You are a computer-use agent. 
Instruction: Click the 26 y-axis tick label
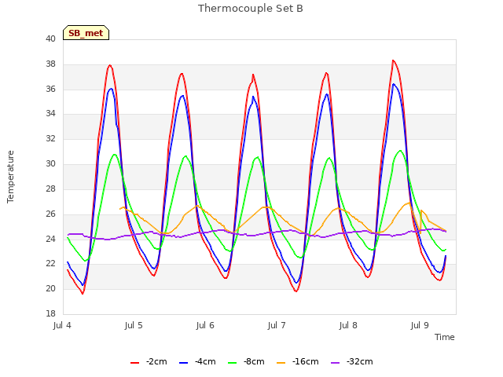point(50,214)
